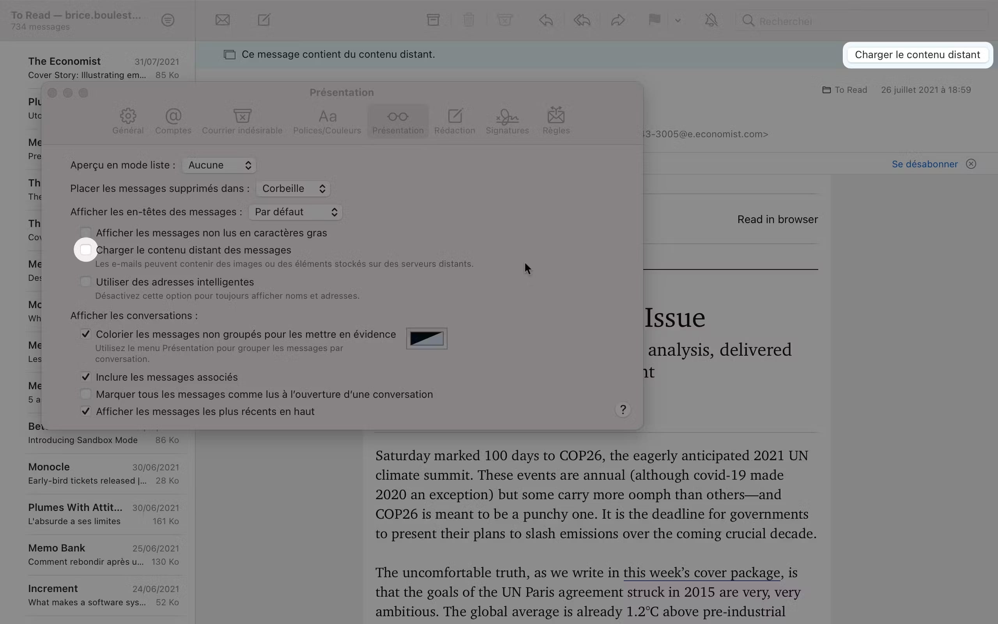Screen dimensions: 998x624
Task: Uncheck Colorier les messages non groupés
Action: tap(85, 334)
